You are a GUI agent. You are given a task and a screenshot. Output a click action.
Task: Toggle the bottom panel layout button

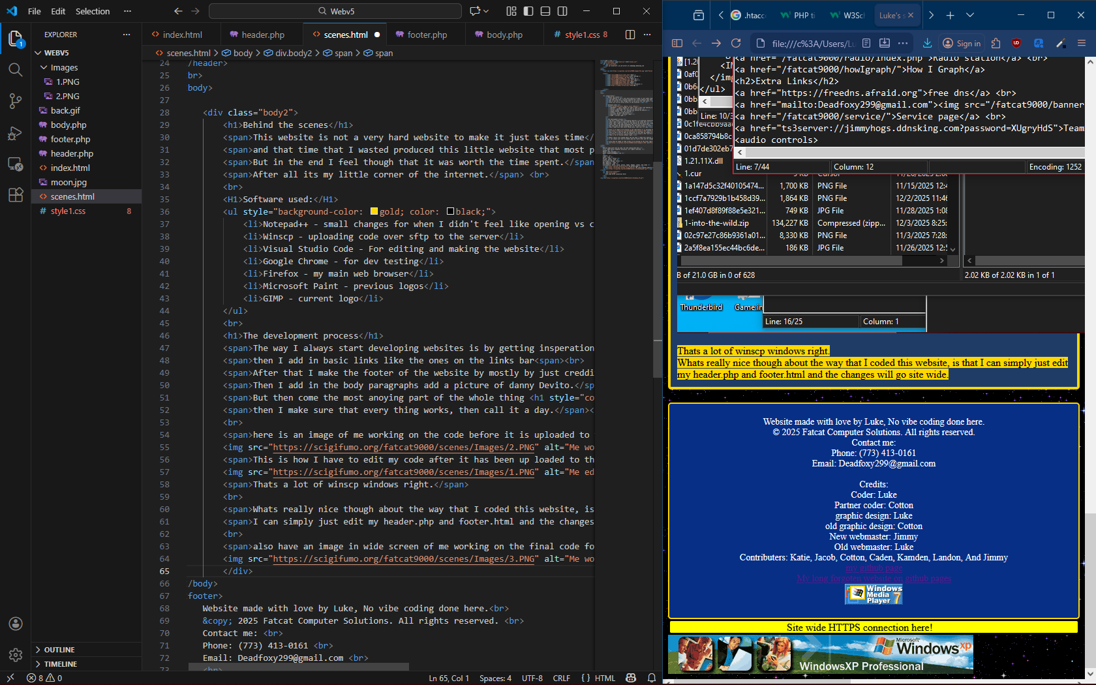point(545,11)
